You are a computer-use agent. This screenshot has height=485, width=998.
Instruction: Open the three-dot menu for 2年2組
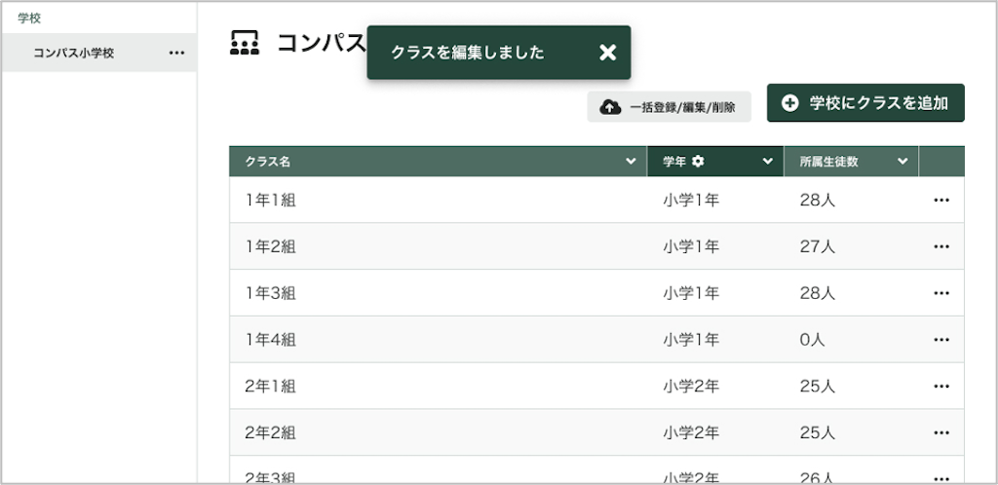940,433
